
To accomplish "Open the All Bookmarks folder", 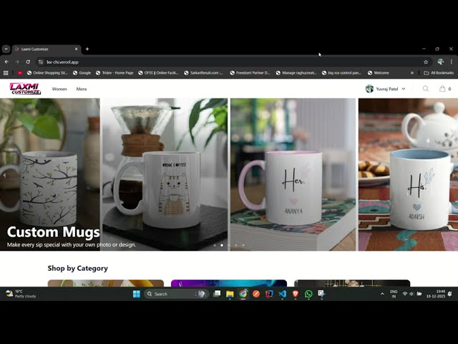I will 439,73.
